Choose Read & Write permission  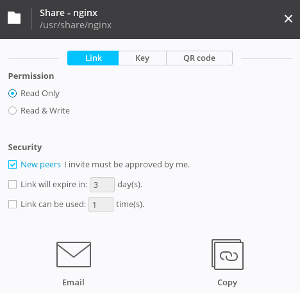pyautogui.click(x=12, y=111)
